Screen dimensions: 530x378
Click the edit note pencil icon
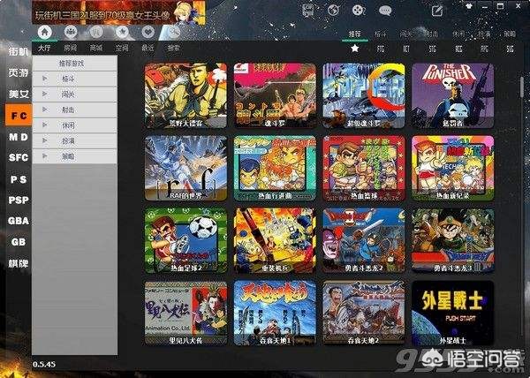(437, 11)
